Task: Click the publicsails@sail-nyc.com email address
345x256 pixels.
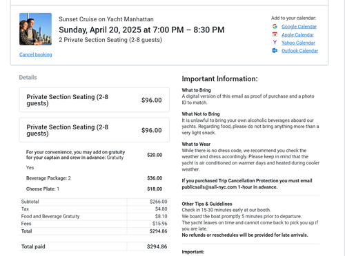Action: (209, 187)
